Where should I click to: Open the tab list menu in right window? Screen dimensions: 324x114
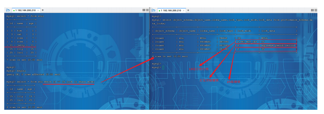tap(316, 10)
